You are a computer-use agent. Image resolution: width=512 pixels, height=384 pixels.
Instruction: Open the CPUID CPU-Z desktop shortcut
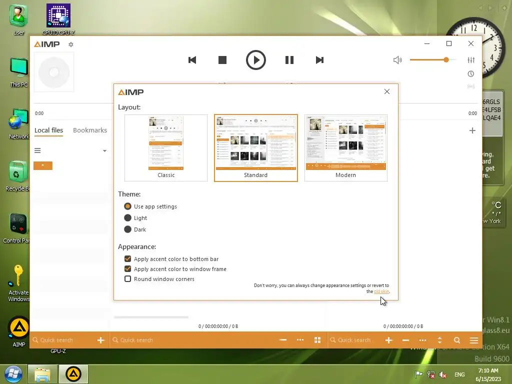coord(58,19)
